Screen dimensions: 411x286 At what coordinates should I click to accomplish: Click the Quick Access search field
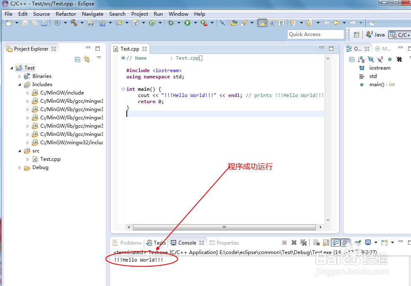316,34
